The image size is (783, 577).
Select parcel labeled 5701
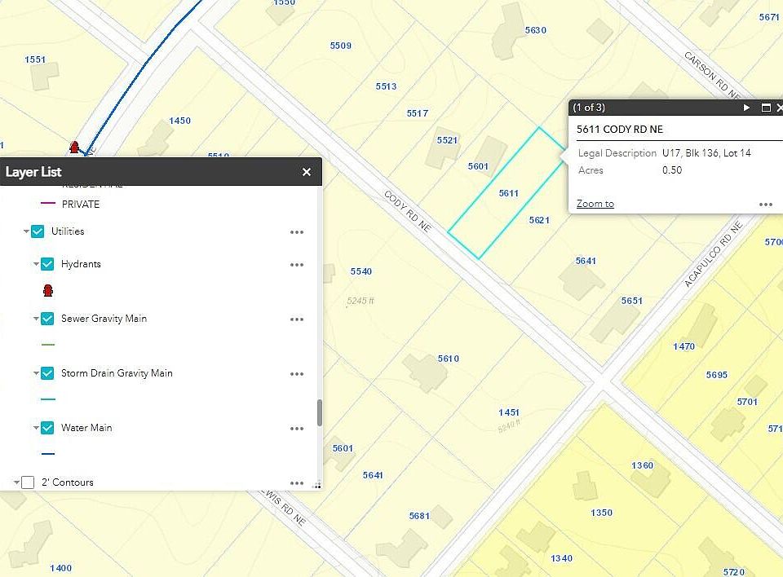(x=747, y=402)
